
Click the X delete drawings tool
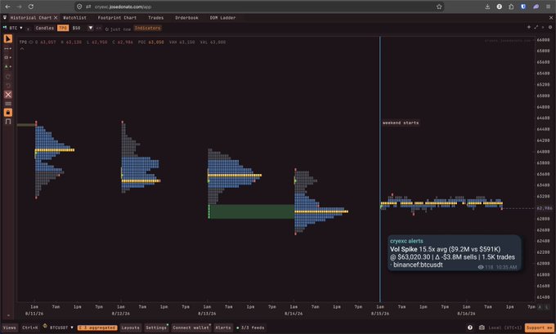tap(8, 95)
